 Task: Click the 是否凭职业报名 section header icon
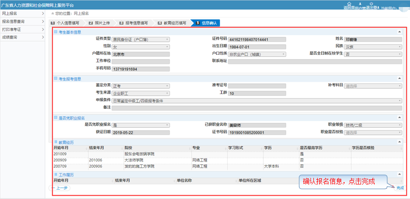click(x=56, y=118)
